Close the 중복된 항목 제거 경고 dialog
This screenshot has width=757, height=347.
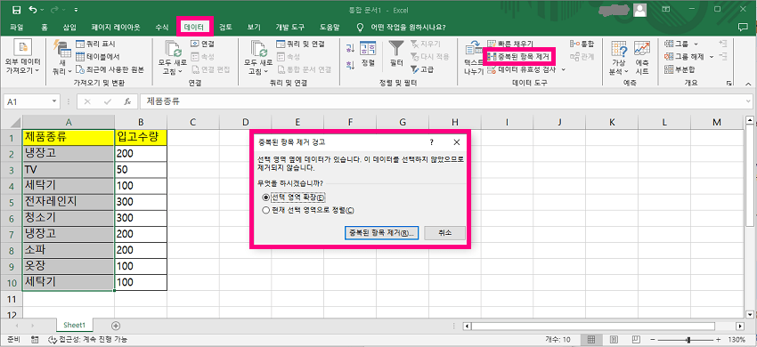click(457, 142)
